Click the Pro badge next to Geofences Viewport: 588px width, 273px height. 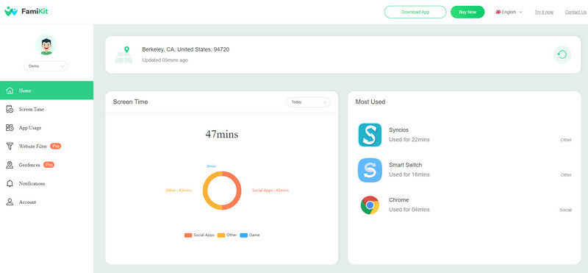pyautogui.click(x=49, y=165)
